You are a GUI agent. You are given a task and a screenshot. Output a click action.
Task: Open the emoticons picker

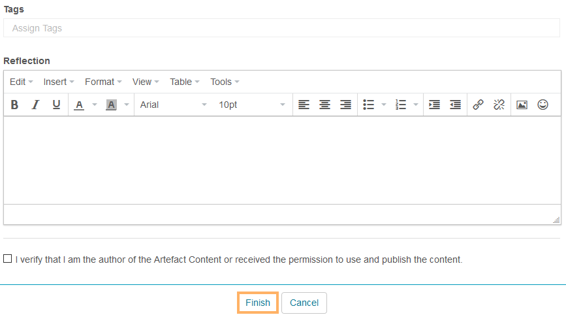click(542, 105)
